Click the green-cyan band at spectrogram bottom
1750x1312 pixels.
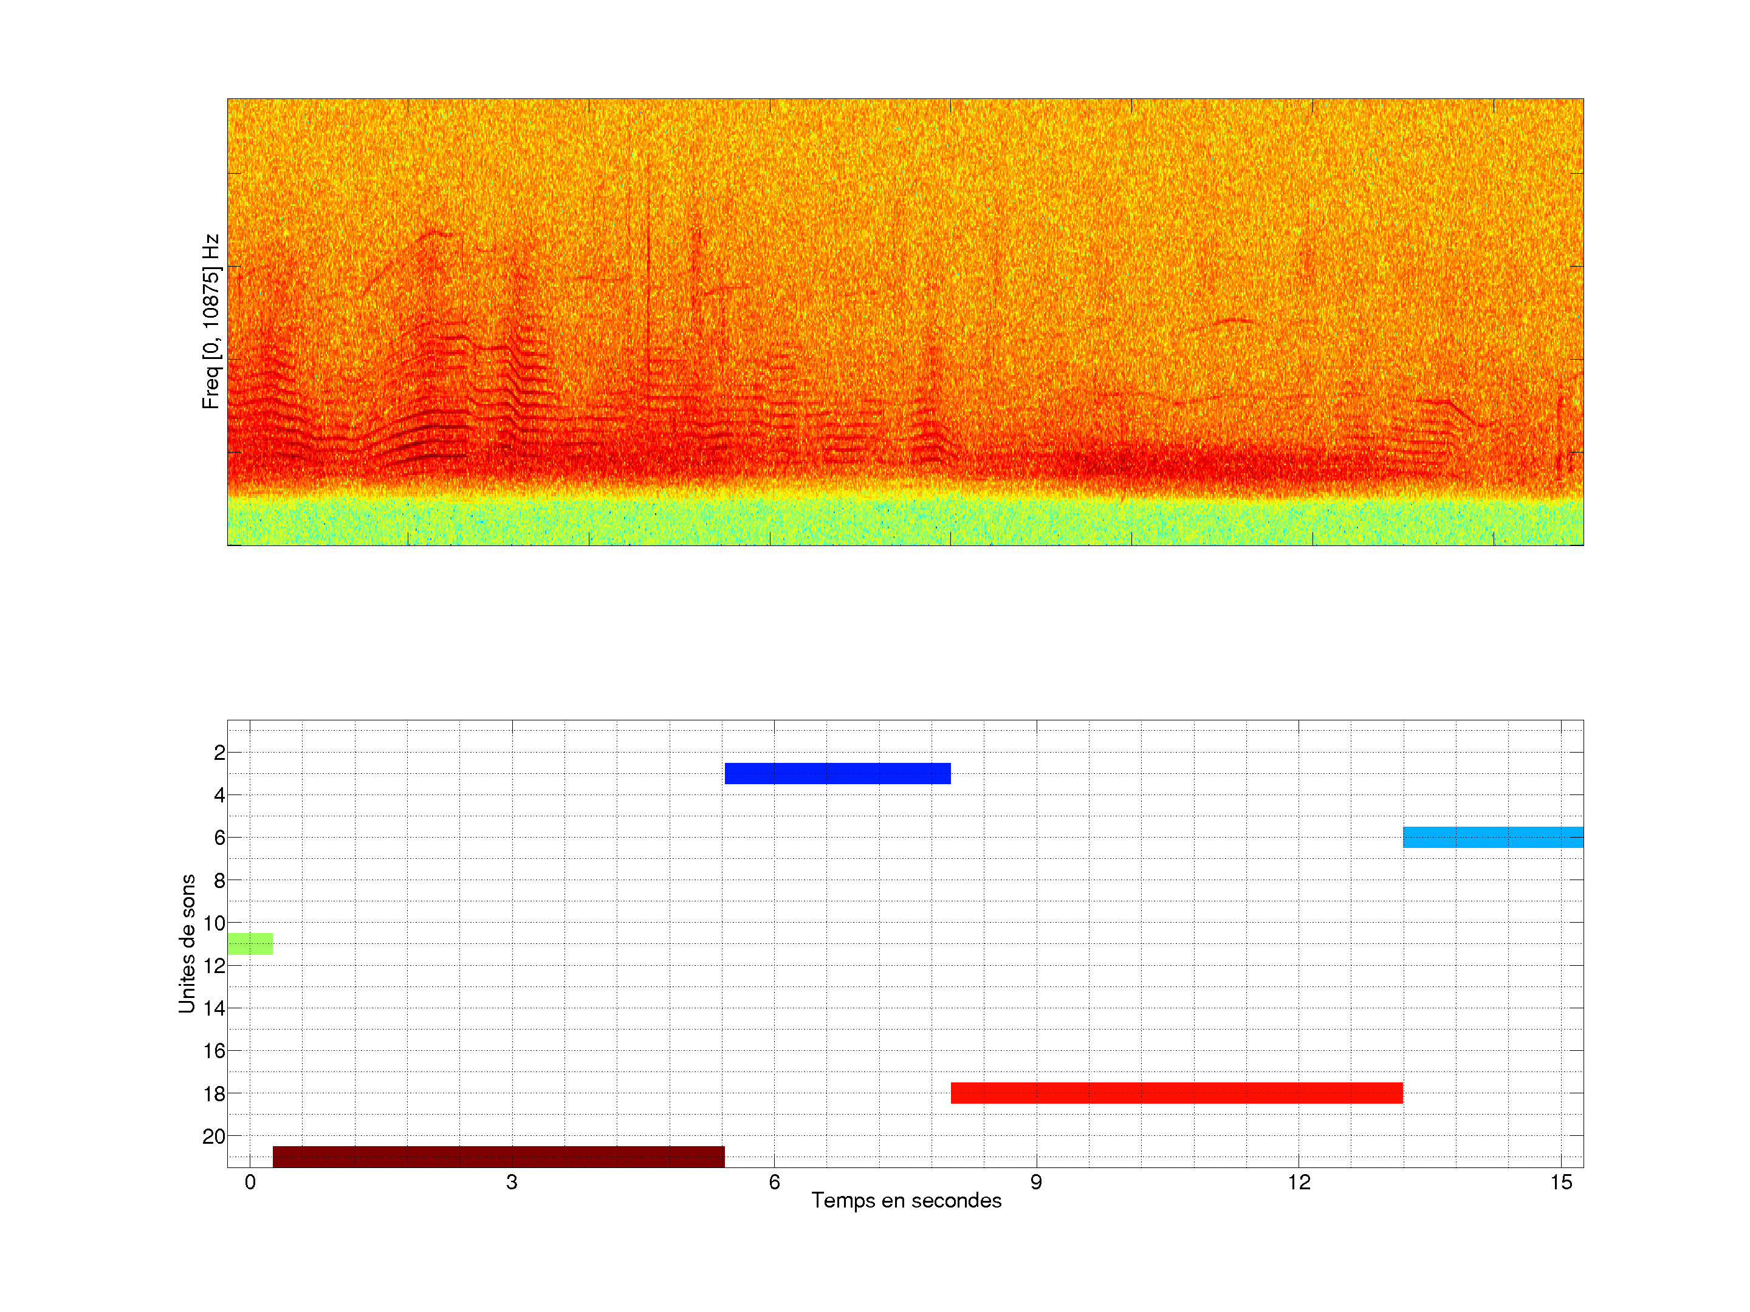[x=905, y=522]
